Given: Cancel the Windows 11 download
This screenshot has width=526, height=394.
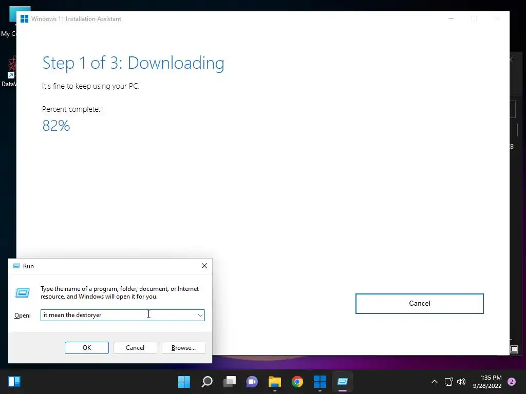Looking at the screenshot, I should coord(419,304).
